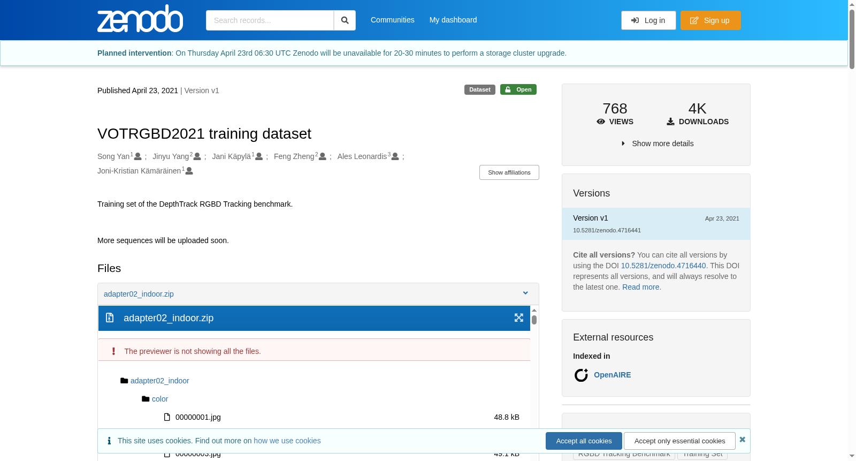Click author name Ales Leonardis
Viewport: 856px width, 461px height.
[x=362, y=156]
